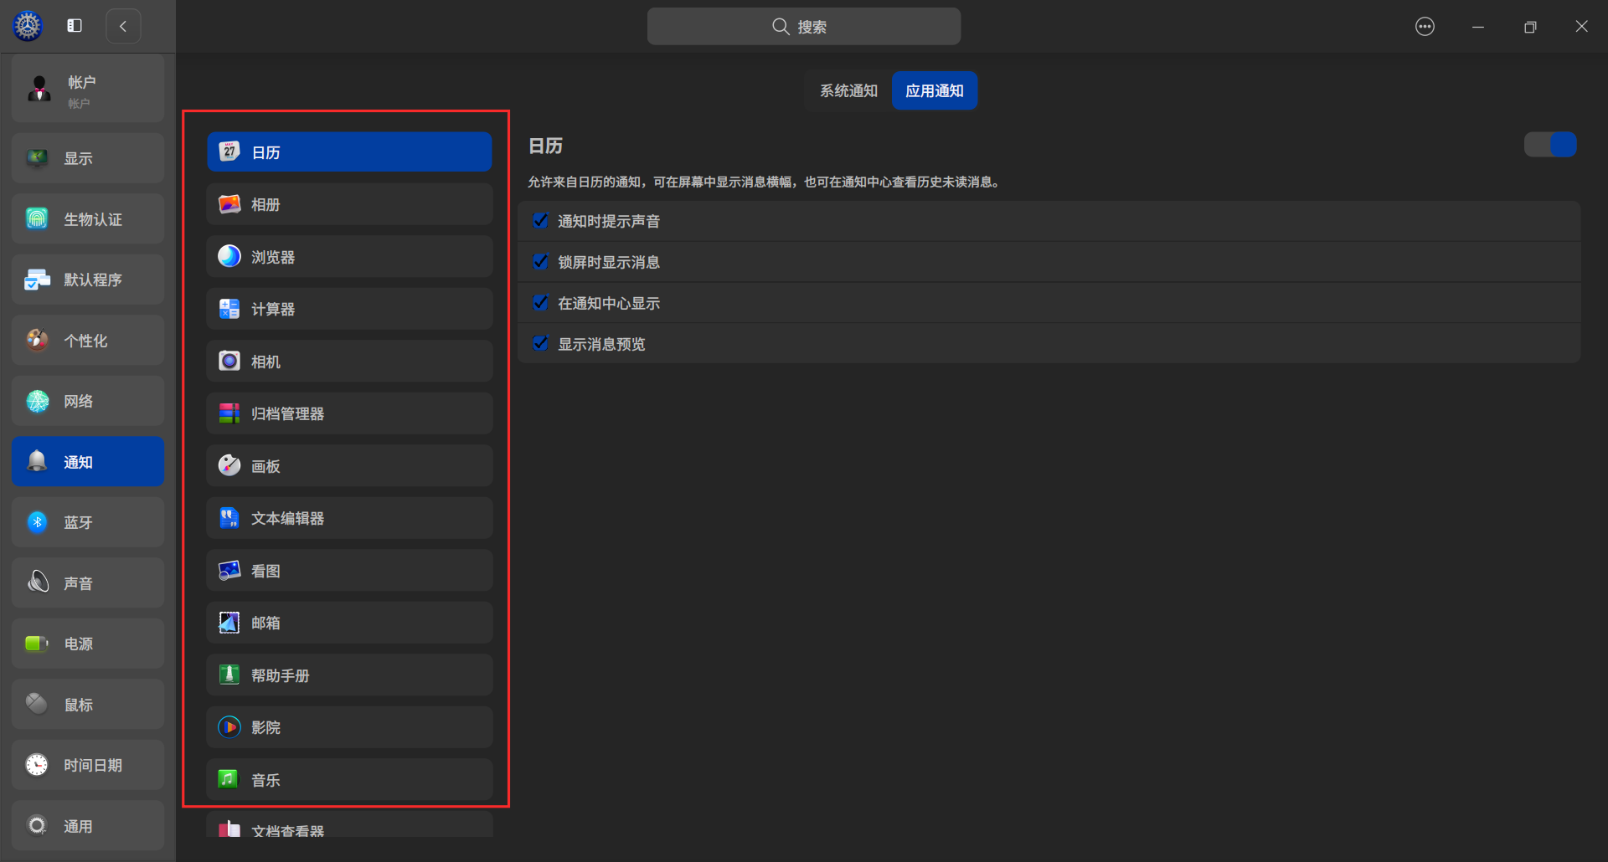
Task: Click the 搜索 search field
Action: point(803,26)
